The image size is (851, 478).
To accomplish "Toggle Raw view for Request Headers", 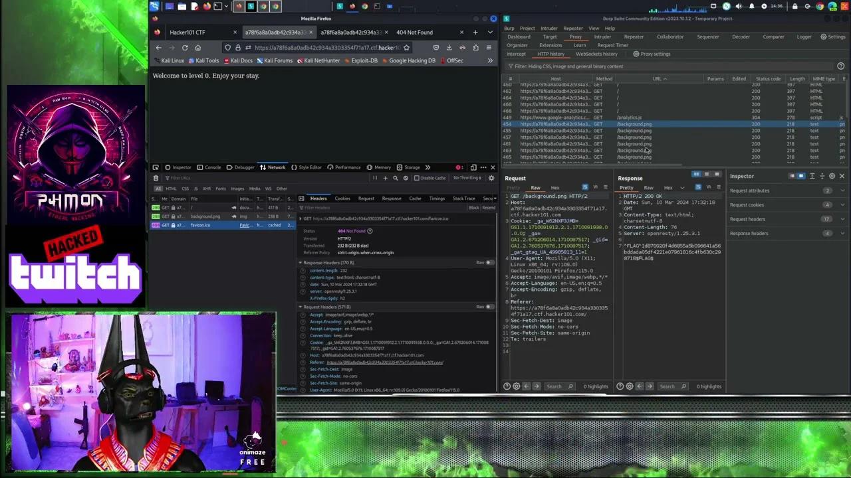I will click(x=489, y=307).
